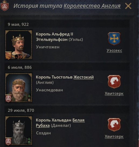This screenshot has width=139, height=147.
Task: Click the England title crest in header
Action: click(x=5, y=6)
